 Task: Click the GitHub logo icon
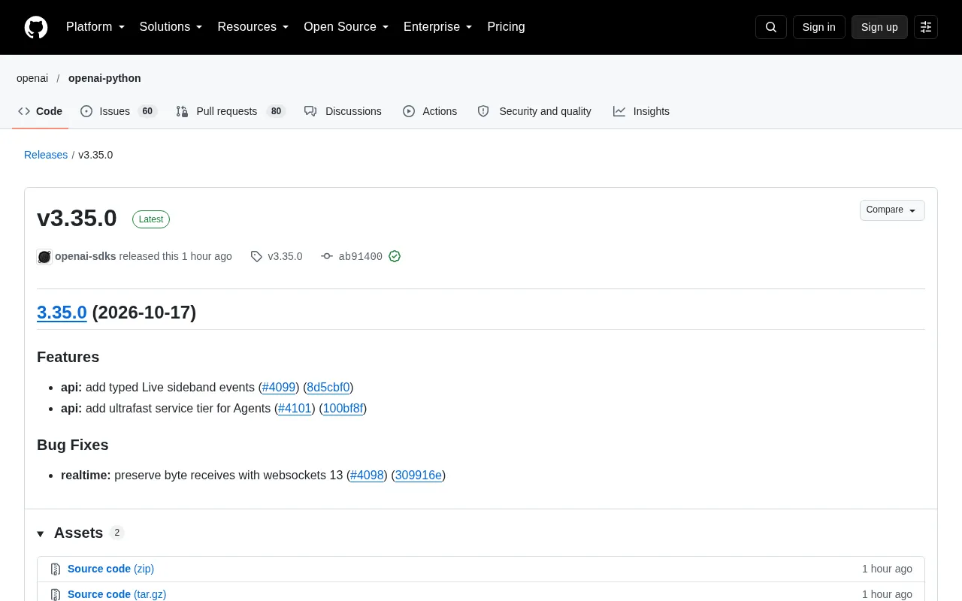tap(36, 27)
